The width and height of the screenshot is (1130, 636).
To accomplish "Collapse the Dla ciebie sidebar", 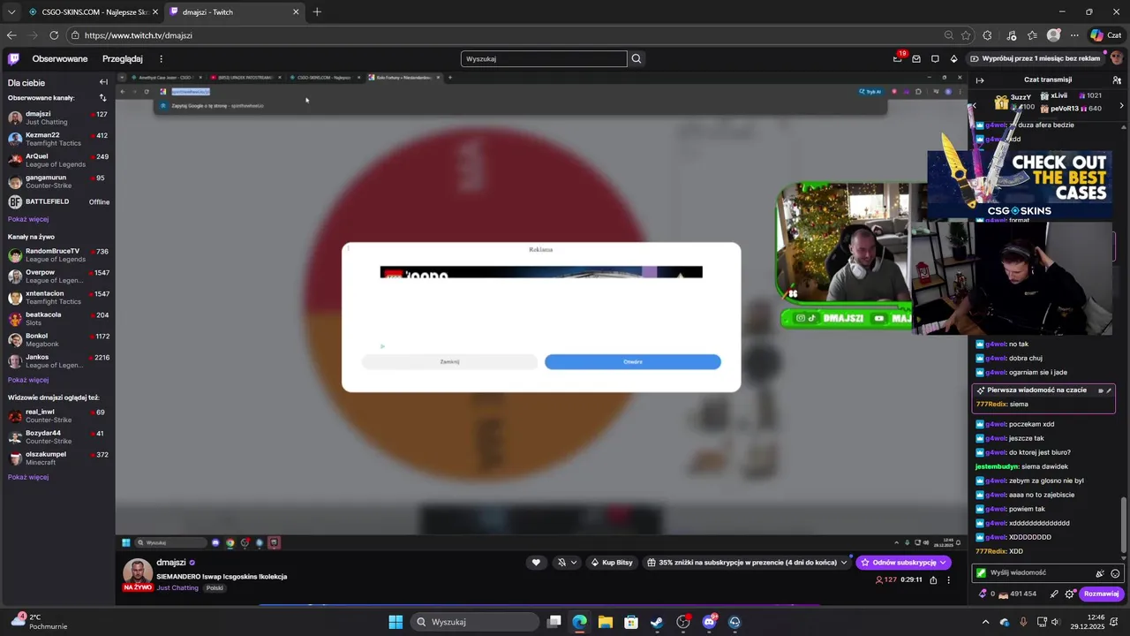I will point(103,82).
